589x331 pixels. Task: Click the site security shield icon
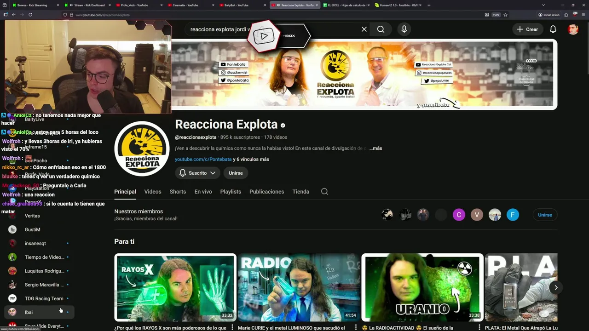(65, 15)
